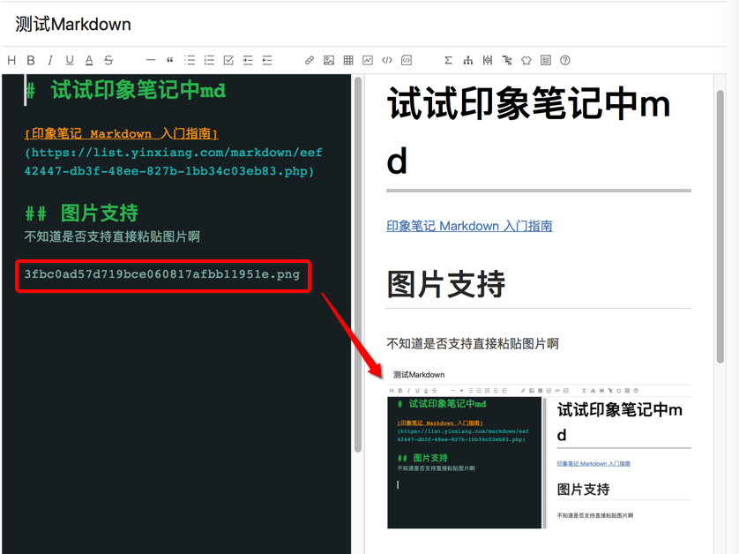Insert a horizontal rule

click(x=151, y=60)
